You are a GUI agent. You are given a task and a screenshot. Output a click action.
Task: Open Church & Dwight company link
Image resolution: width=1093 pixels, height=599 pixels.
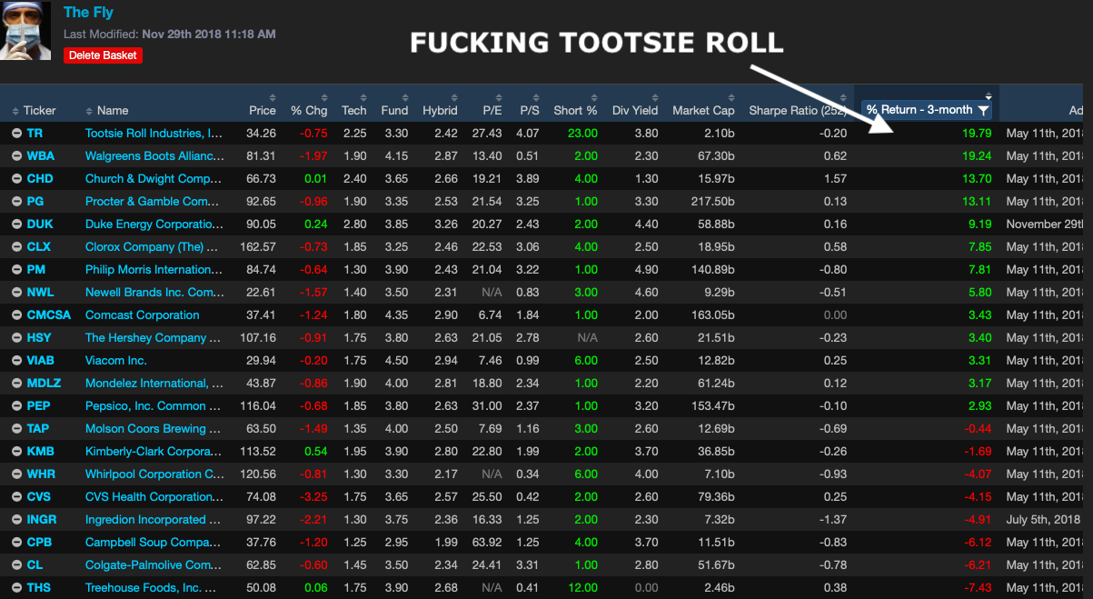154,178
